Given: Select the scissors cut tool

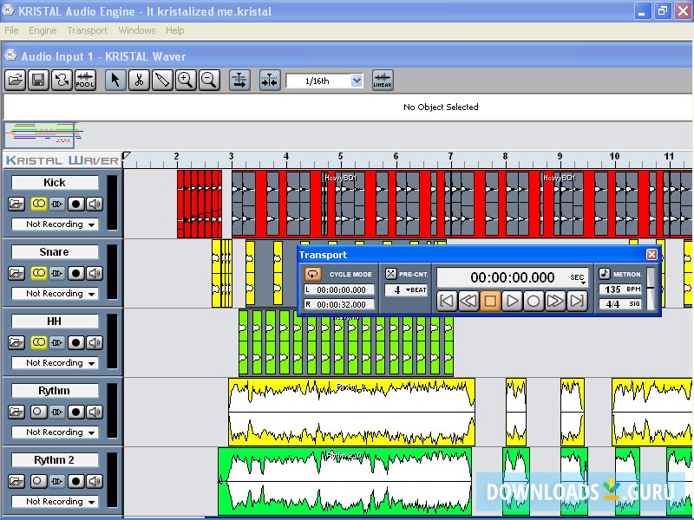Looking at the screenshot, I should (138, 81).
